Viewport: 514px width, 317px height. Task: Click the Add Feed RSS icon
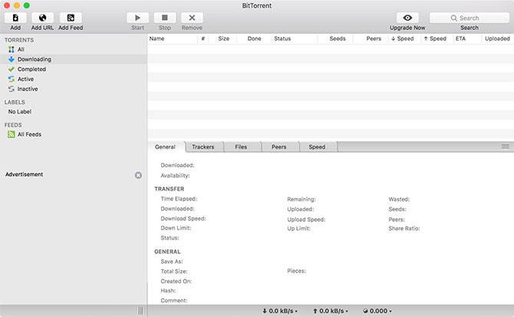(71, 18)
